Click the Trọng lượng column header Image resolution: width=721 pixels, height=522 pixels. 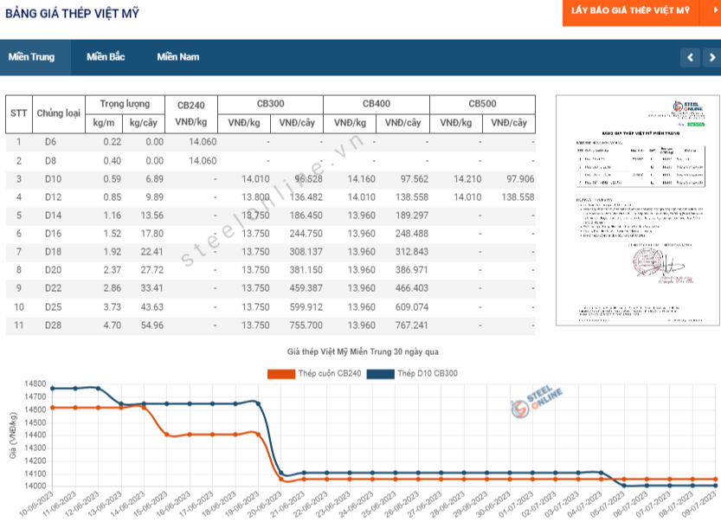pyautogui.click(x=125, y=105)
